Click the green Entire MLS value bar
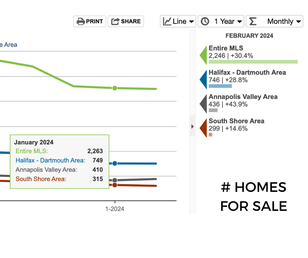The width and height of the screenshot is (308, 258). click(x=253, y=62)
